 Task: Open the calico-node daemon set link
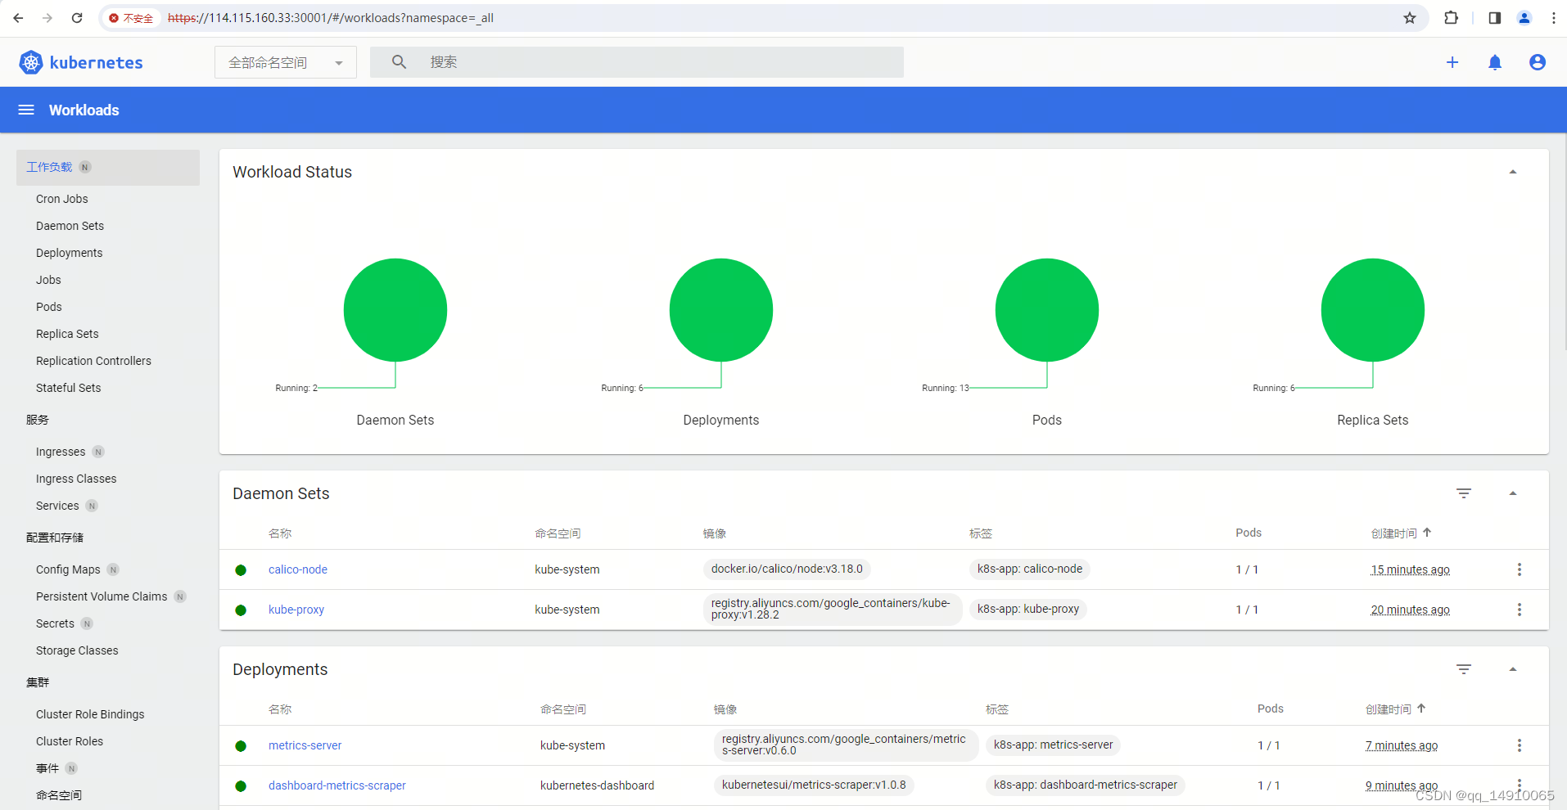pyautogui.click(x=298, y=569)
